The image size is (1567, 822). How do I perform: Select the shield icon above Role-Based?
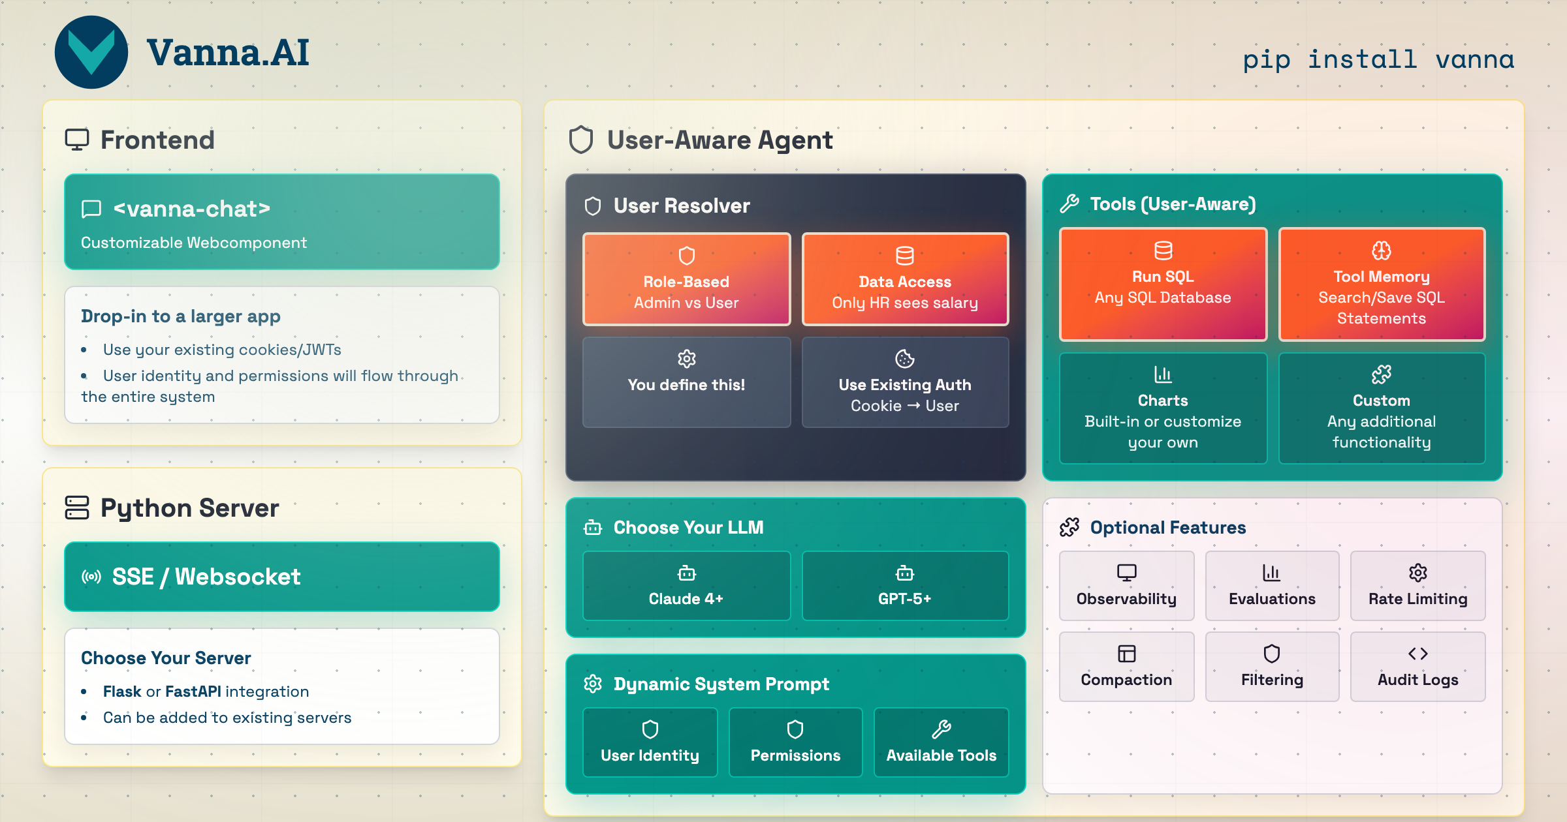point(686,256)
